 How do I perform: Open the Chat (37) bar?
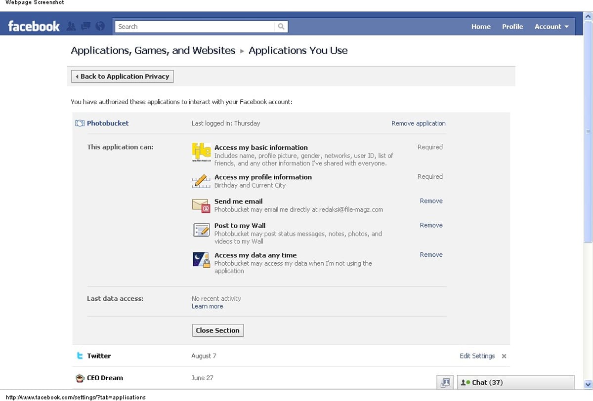tap(516, 382)
